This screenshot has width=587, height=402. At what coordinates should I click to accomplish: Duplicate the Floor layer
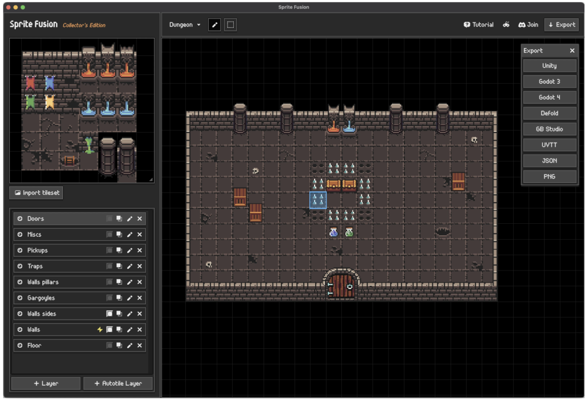(x=119, y=346)
